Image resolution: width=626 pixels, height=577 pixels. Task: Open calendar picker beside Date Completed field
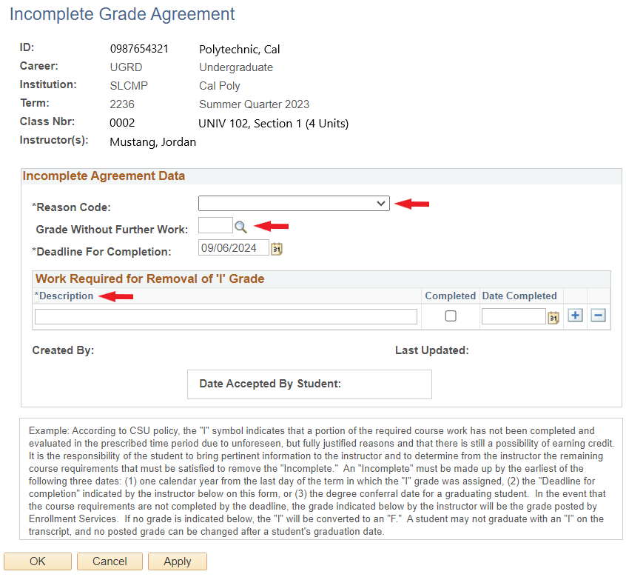click(553, 317)
